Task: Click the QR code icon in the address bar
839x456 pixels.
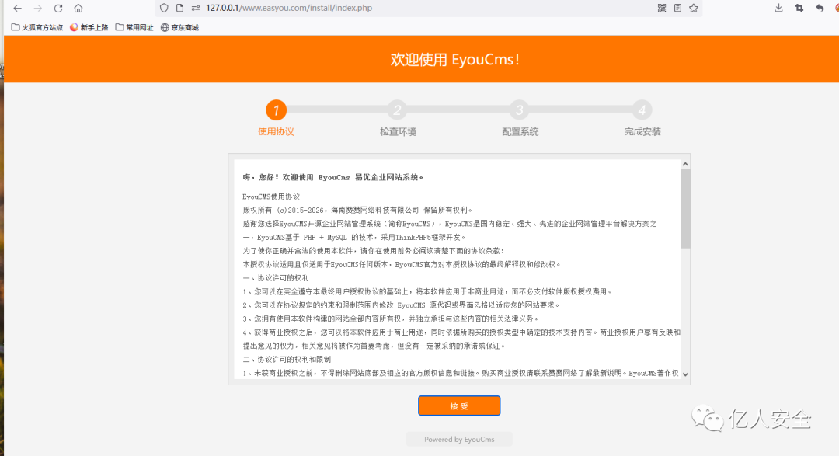Action: coord(662,8)
